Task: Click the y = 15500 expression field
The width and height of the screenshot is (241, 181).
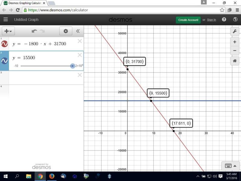Action: (46, 58)
